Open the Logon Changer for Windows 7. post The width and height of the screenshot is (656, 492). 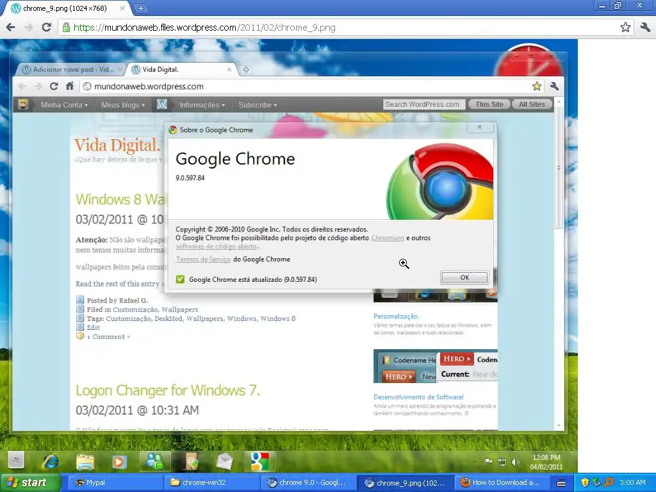168,390
